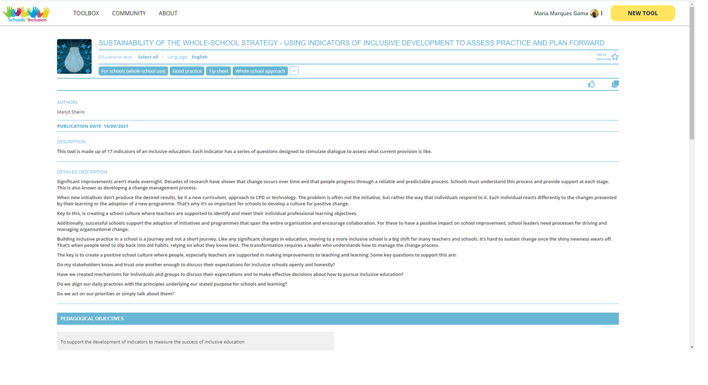Image resolution: width=708 pixels, height=385 pixels.
Task: Select the 'Good practice' tag
Action: tap(187, 71)
